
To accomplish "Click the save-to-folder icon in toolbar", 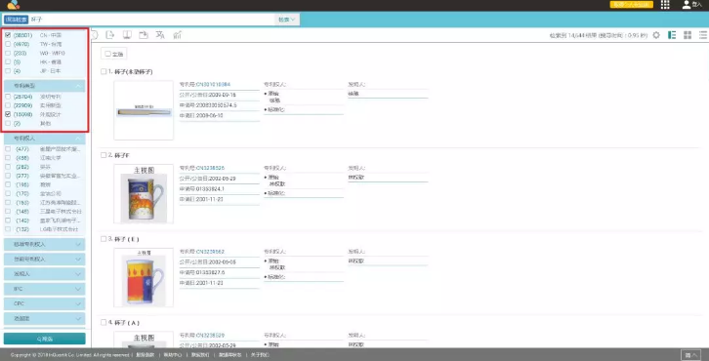I will [x=144, y=35].
